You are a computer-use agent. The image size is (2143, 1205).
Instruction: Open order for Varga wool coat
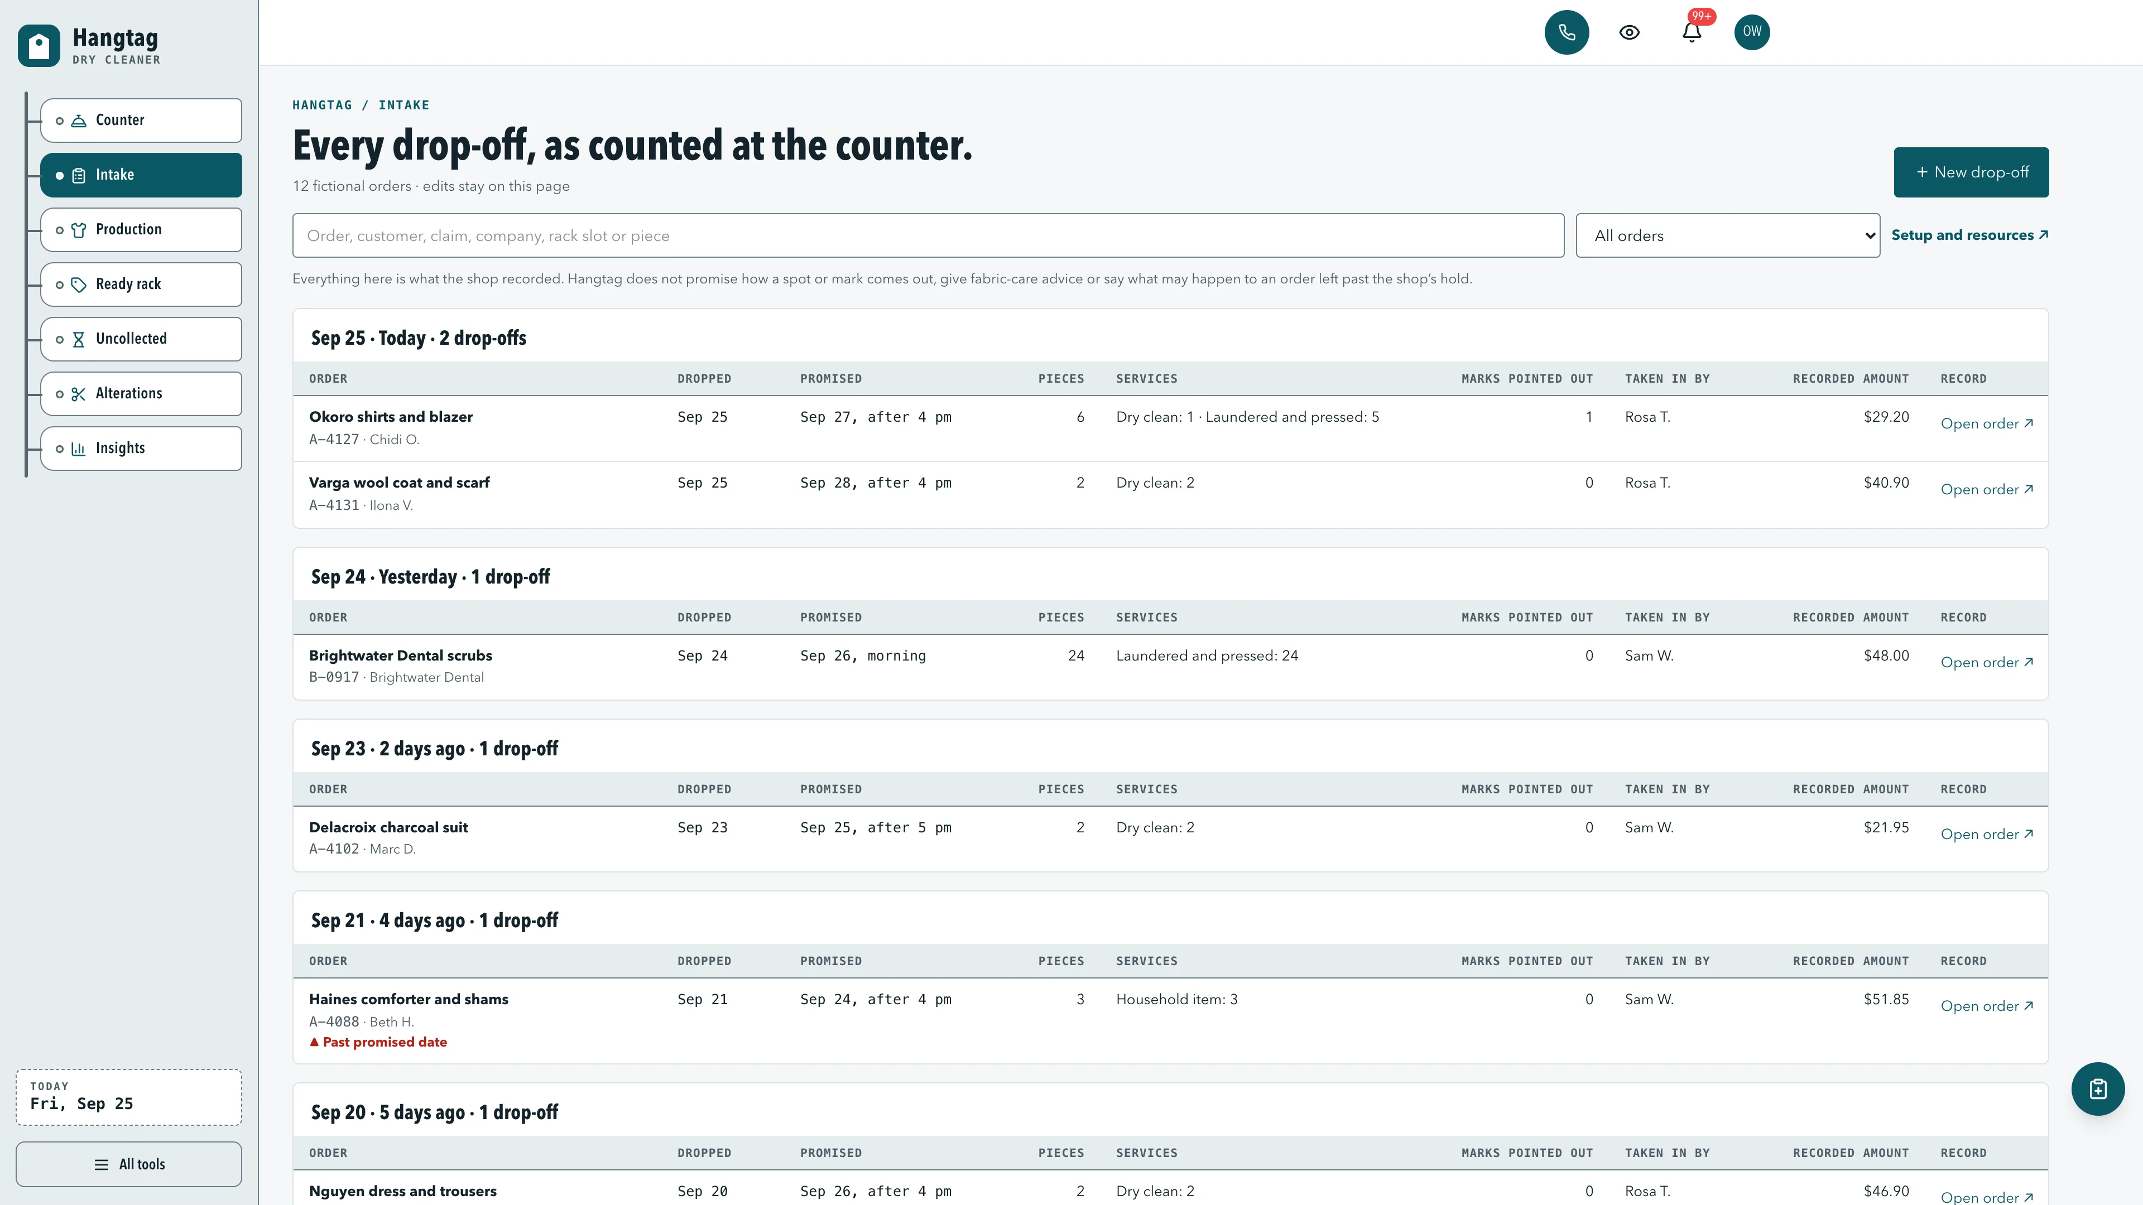[1987, 489]
